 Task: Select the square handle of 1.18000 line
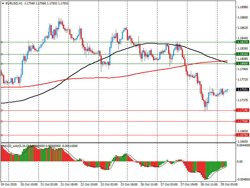(x=2, y=64)
